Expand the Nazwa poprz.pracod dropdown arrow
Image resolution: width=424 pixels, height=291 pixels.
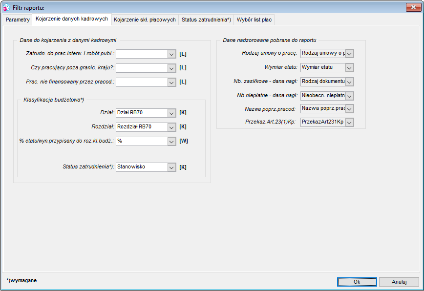(349, 108)
